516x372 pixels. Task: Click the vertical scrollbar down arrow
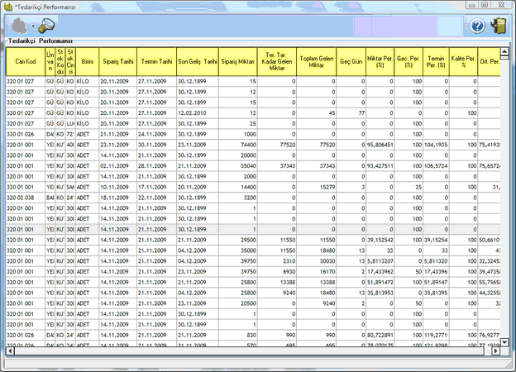point(504,342)
